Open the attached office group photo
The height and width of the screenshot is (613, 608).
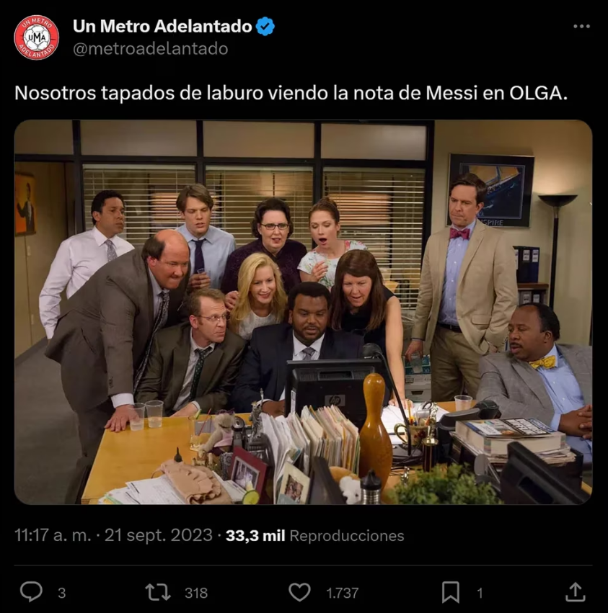point(303,312)
